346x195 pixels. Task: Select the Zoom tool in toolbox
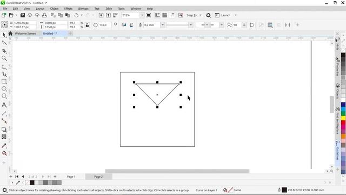[4, 58]
